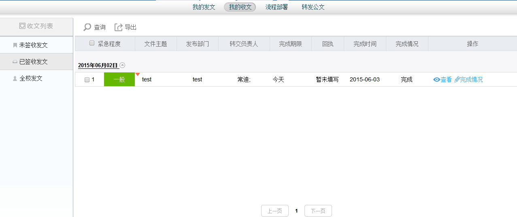Image resolution: width=517 pixels, height=217 pixels.
Task: Check the checkbox for row 1
Action: coord(87,80)
